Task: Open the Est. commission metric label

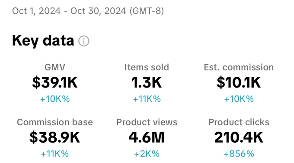Action: (239, 67)
